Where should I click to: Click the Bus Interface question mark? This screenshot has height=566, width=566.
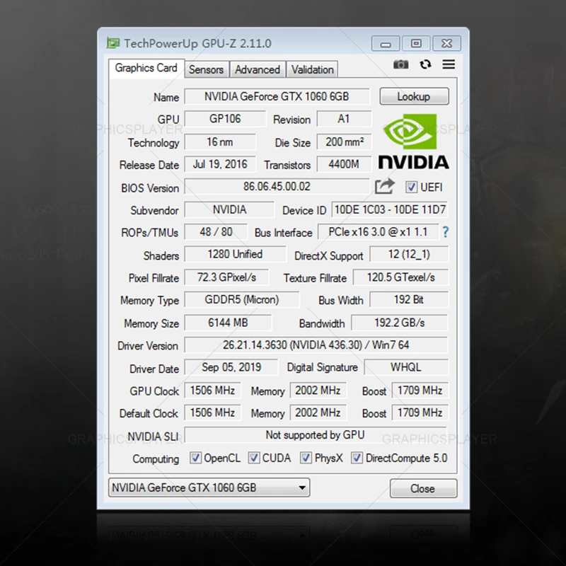[446, 232]
